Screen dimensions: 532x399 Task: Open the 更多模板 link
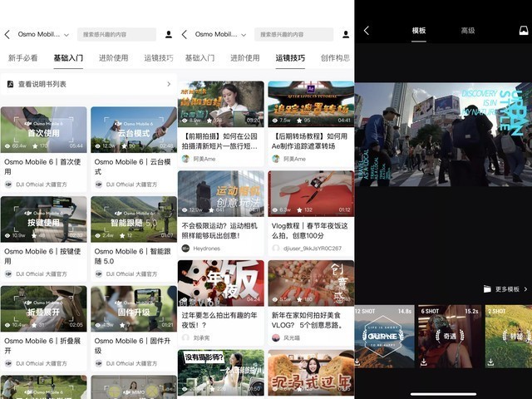[x=507, y=289]
